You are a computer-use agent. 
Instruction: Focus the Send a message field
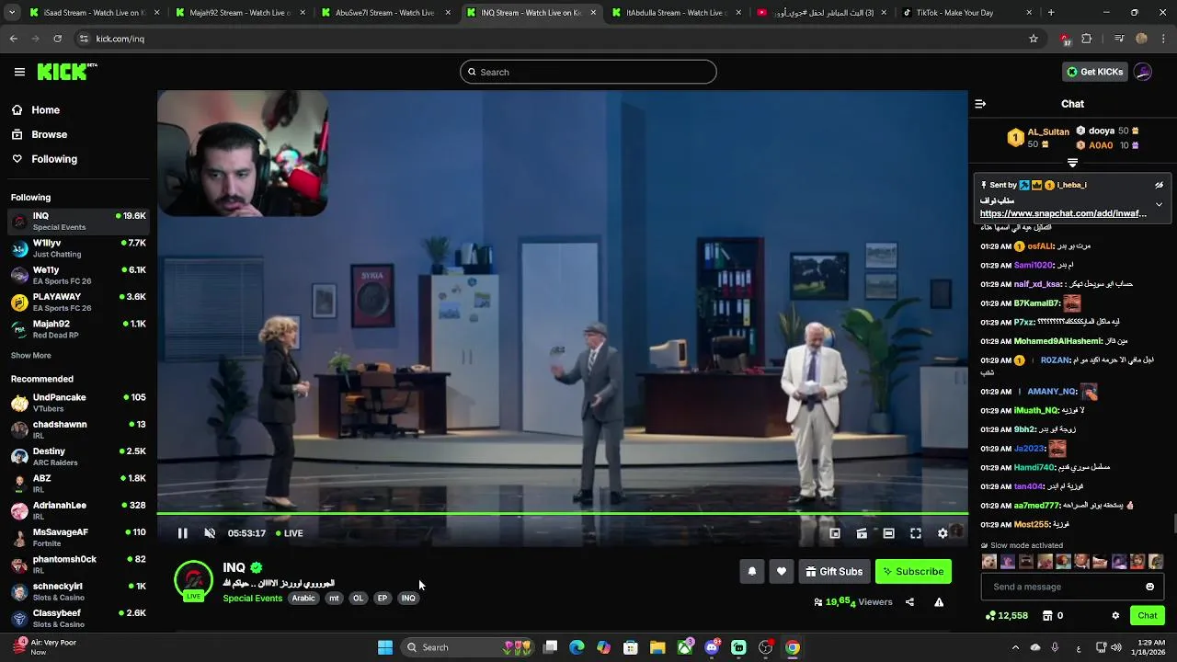1063,587
